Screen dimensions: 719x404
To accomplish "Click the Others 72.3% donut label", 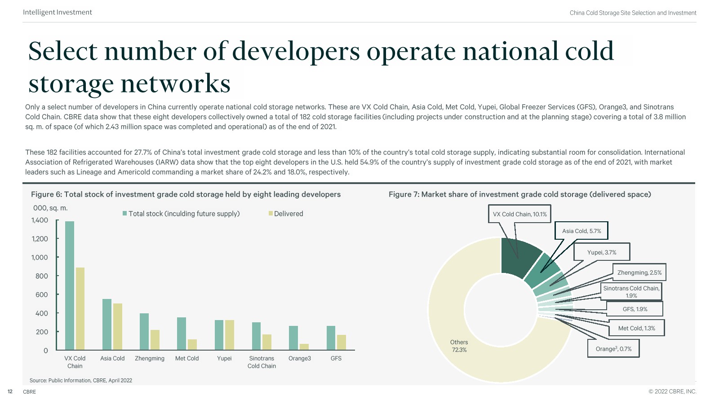I will [459, 346].
